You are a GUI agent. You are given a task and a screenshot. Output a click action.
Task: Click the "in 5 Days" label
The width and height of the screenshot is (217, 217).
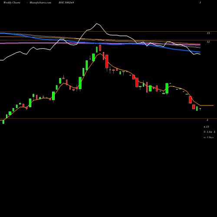[208, 137]
